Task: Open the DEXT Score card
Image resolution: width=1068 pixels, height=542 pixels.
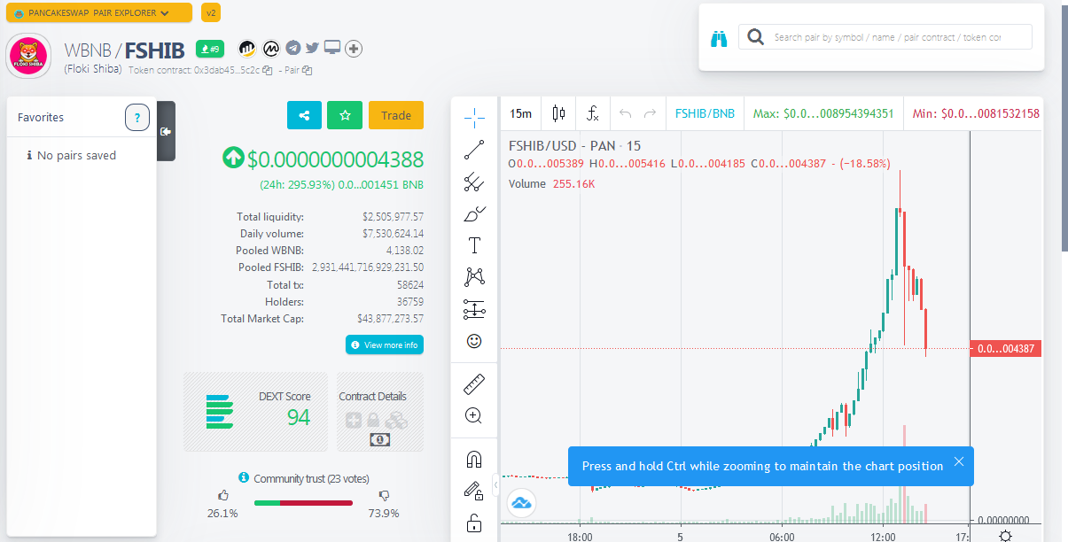Action: (257, 412)
